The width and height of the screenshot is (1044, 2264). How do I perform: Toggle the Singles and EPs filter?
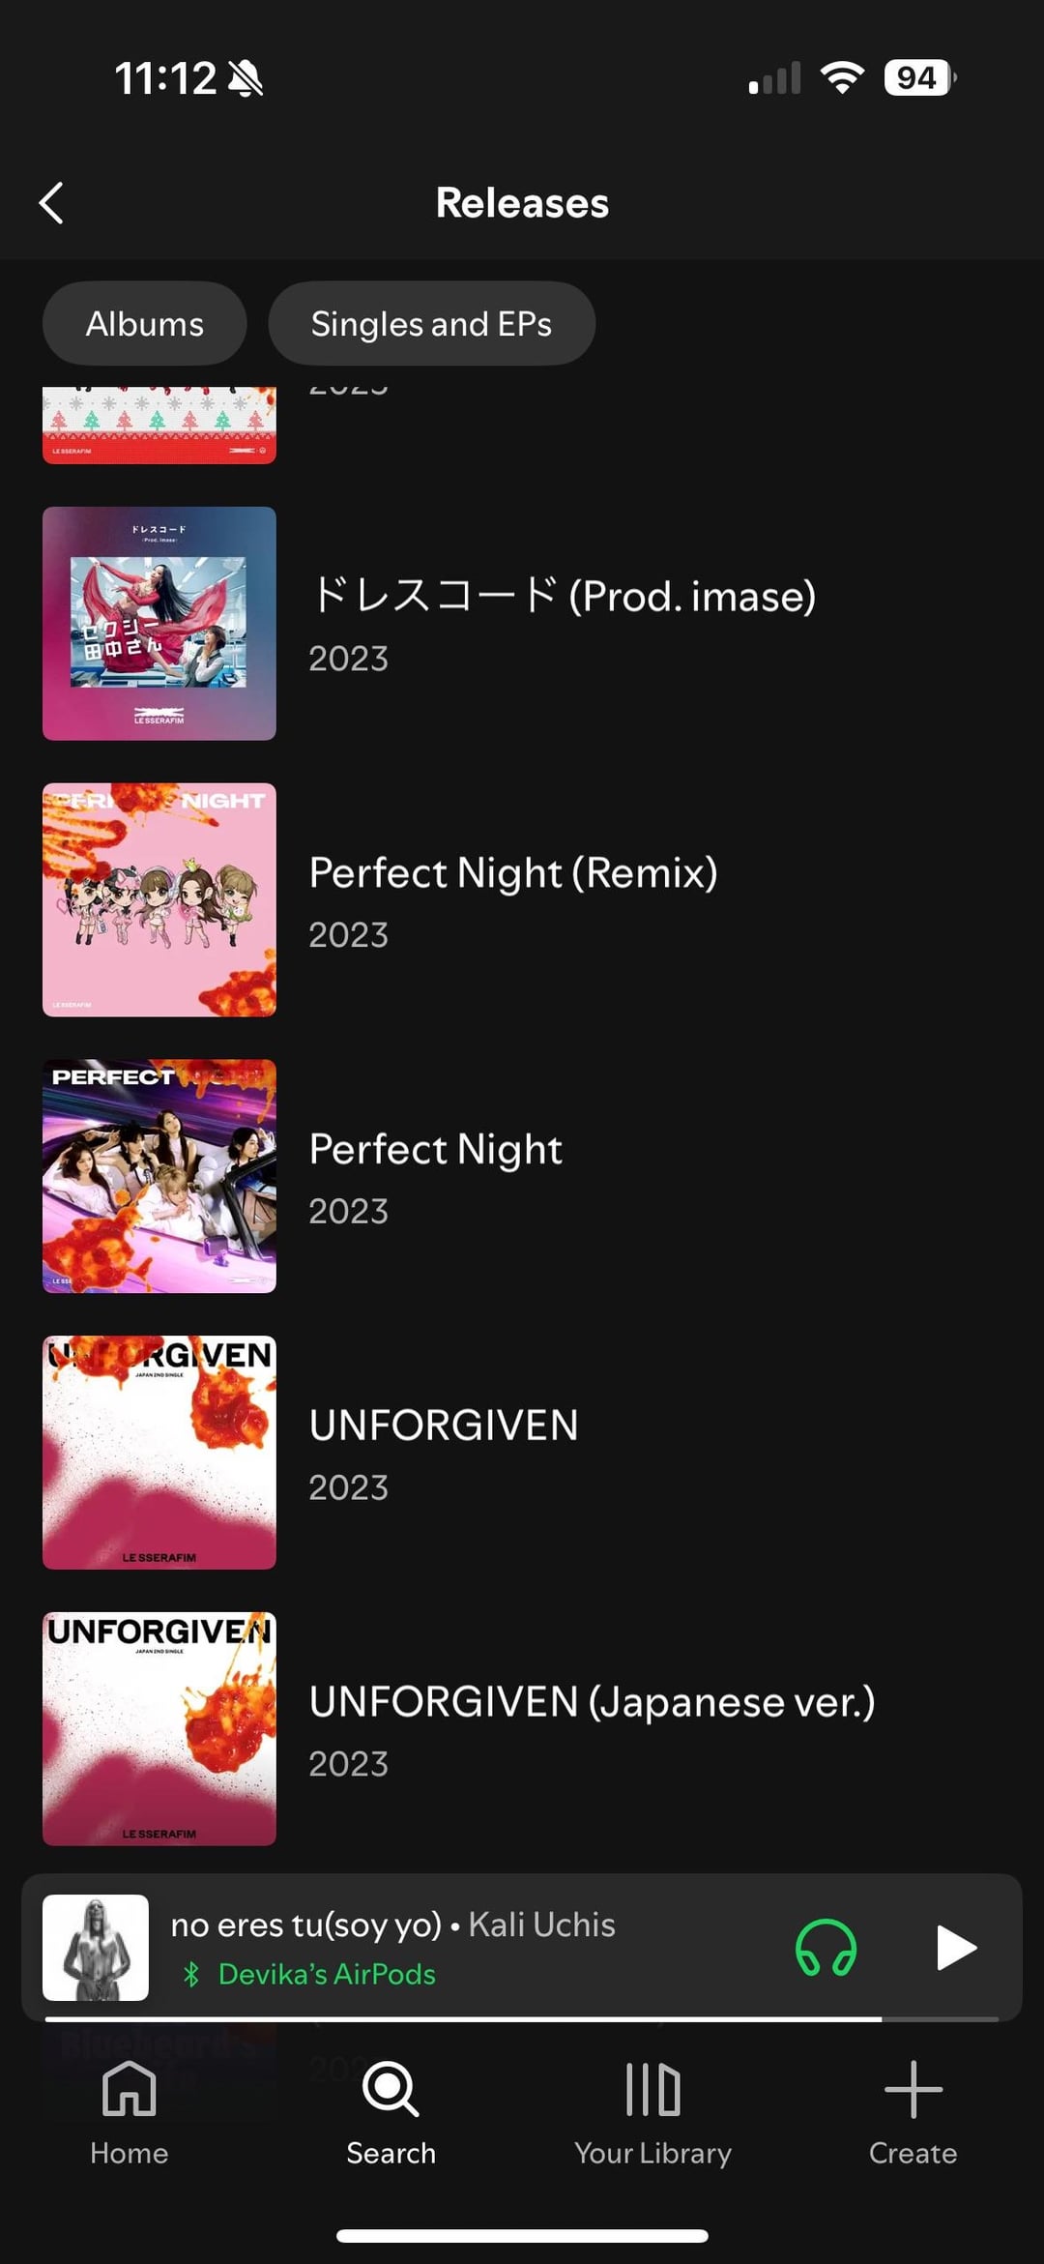(x=431, y=323)
